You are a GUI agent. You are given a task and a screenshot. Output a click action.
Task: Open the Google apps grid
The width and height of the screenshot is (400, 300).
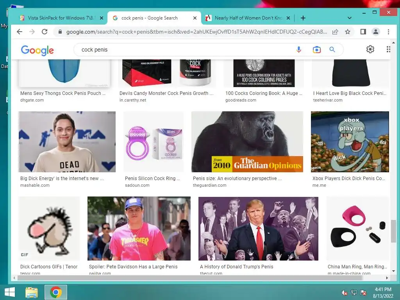pyautogui.click(x=388, y=49)
